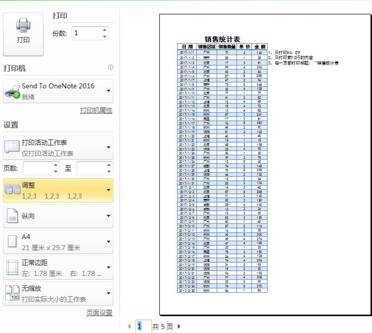Decrease number of copies with down arrow
The height and width of the screenshot is (333, 372).
105,36
